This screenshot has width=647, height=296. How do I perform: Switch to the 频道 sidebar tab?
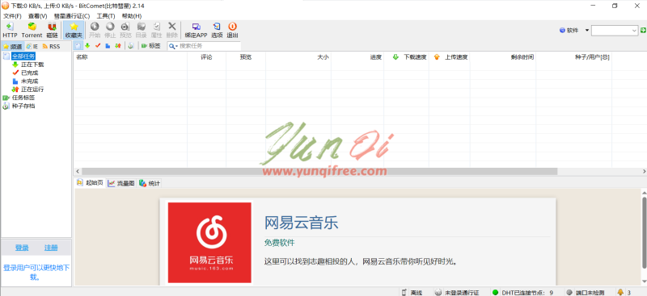pyautogui.click(x=13, y=47)
